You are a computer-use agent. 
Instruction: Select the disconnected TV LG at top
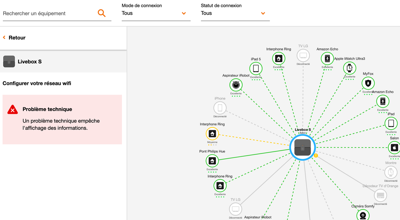[x=303, y=55]
